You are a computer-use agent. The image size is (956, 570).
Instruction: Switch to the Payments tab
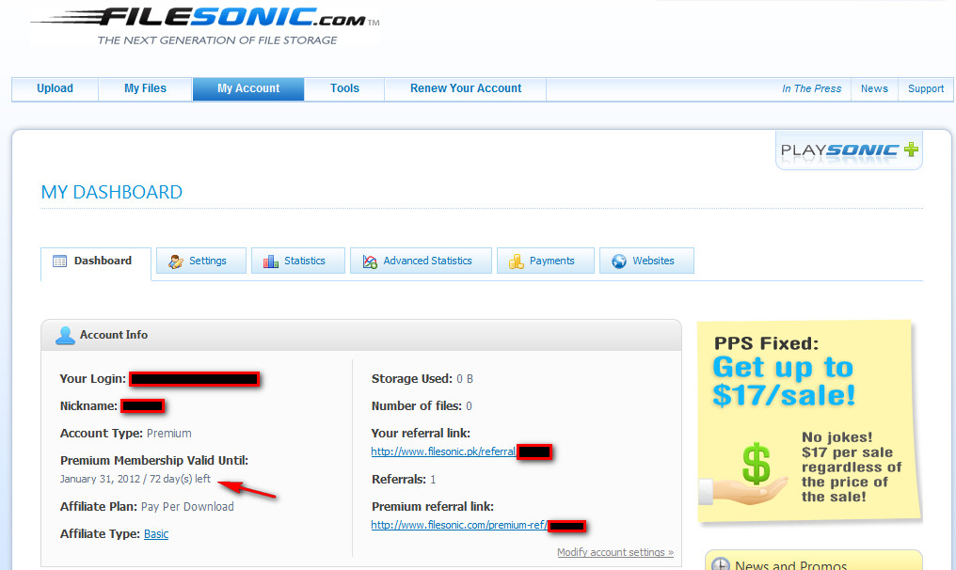click(x=546, y=261)
